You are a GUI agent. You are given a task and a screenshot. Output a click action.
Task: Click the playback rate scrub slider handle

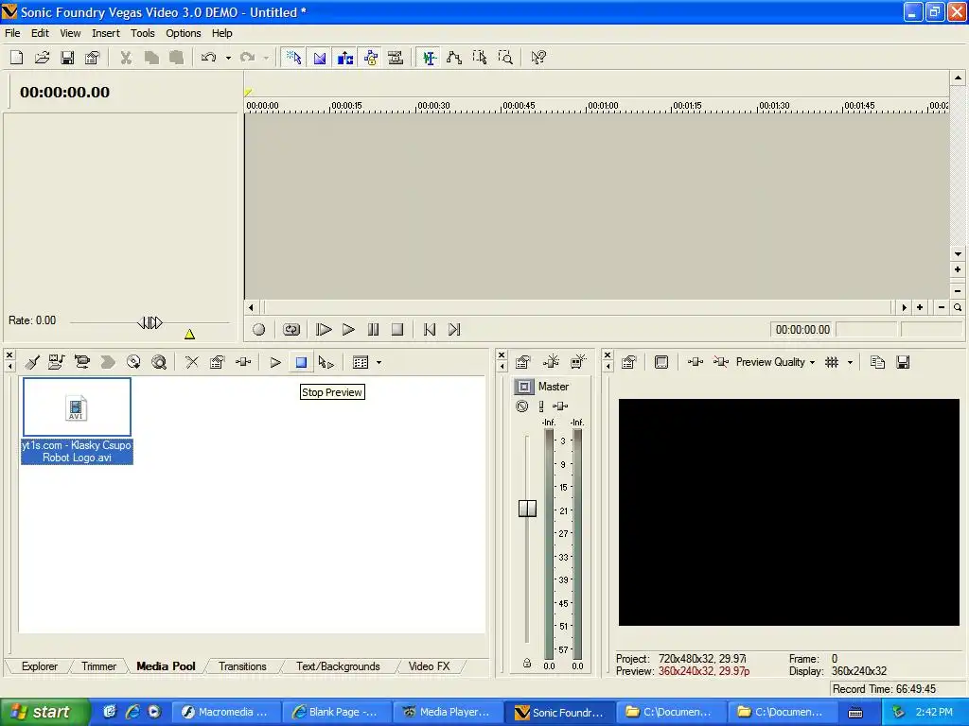pos(150,322)
